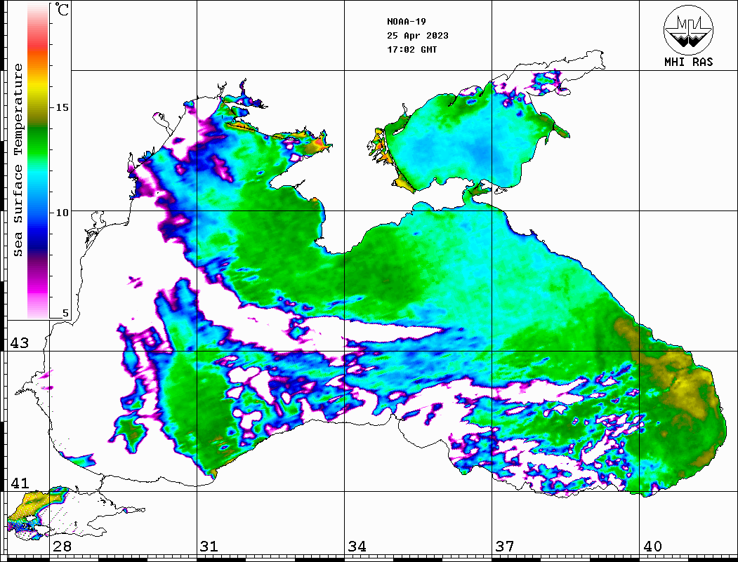Click the 5 tick label on color scale
The image size is (738, 562).
coord(65,313)
